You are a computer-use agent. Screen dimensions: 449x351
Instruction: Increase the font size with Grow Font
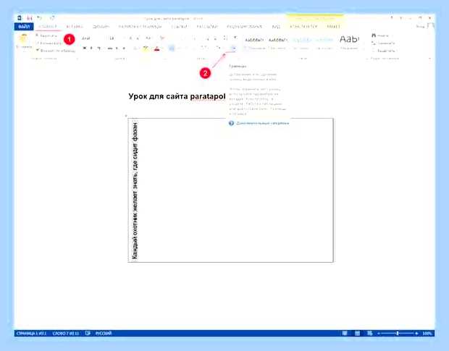coord(130,38)
